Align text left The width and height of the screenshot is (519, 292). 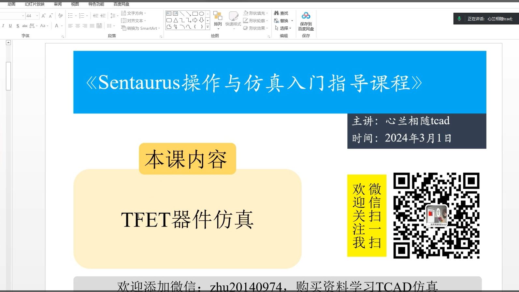pos(70,26)
